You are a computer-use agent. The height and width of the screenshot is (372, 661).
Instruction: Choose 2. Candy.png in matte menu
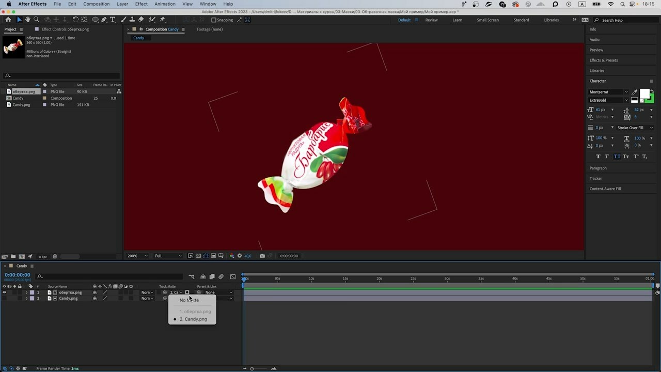click(193, 319)
